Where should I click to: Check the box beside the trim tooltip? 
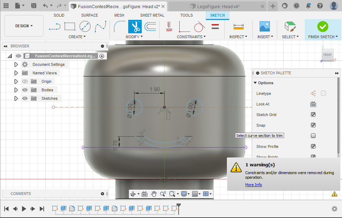313,136
